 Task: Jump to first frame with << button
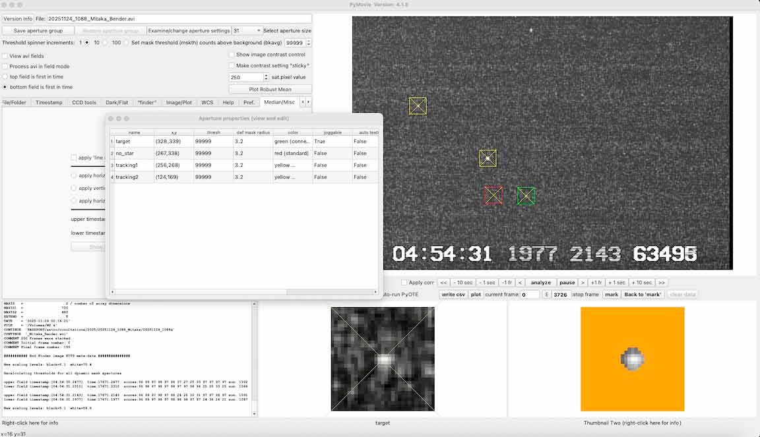[x=444, y=283]
